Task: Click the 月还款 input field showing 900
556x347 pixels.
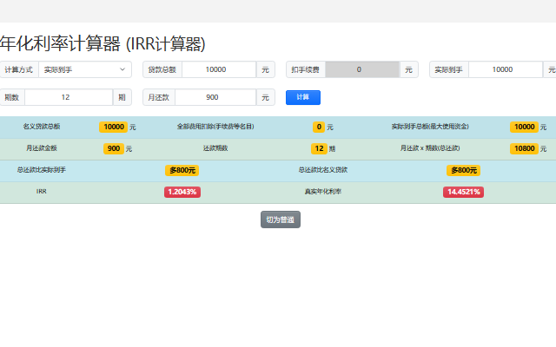Action: [x=215, y=97]
